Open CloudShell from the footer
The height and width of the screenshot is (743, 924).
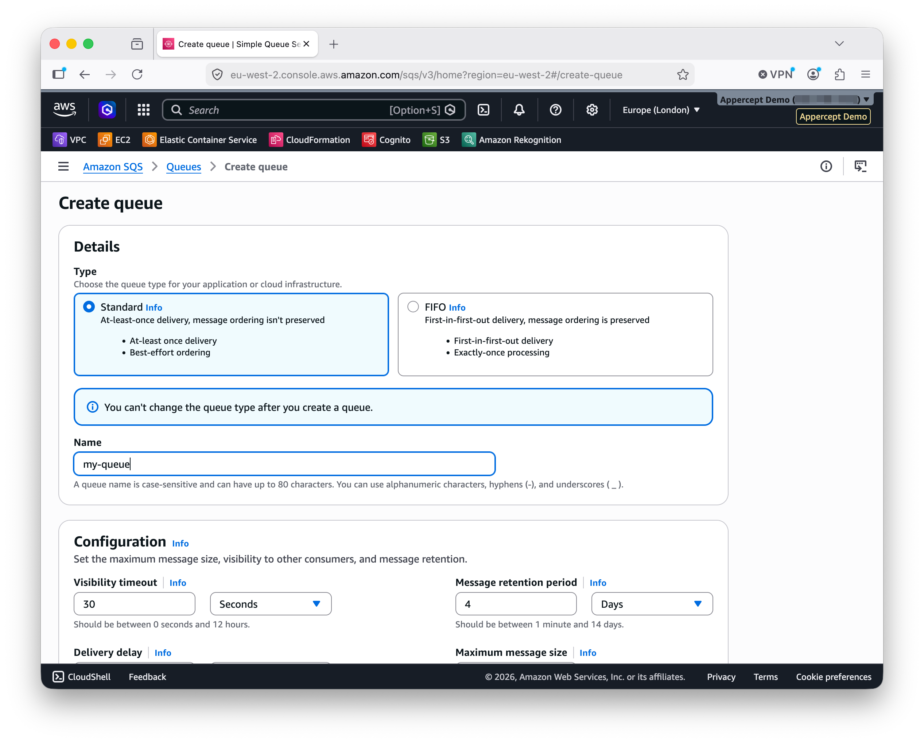(x=81, y=677)
